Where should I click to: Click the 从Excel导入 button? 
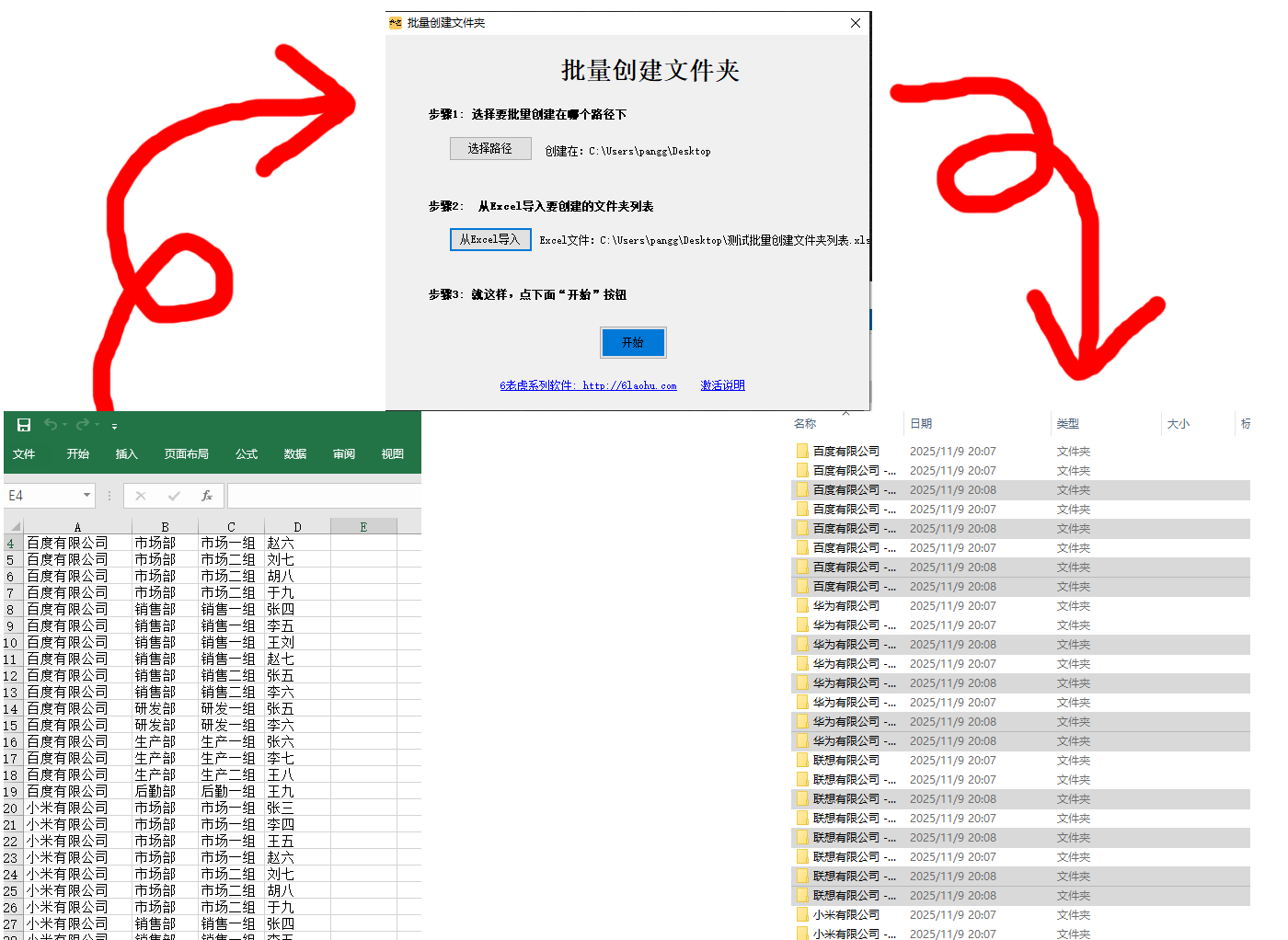point(490,240)
